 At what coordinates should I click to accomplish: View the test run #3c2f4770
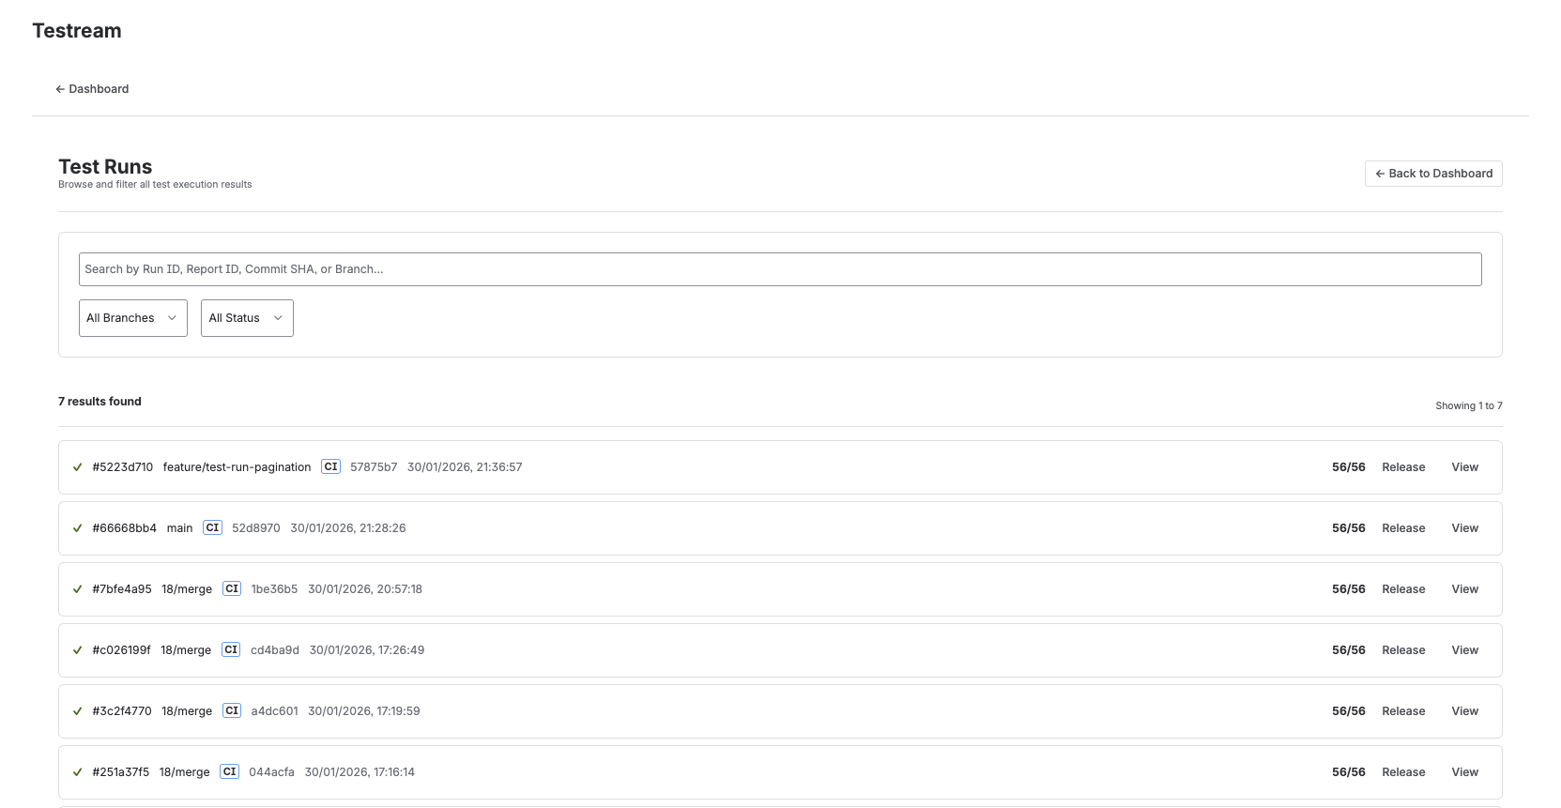[x=1464, y=711]
